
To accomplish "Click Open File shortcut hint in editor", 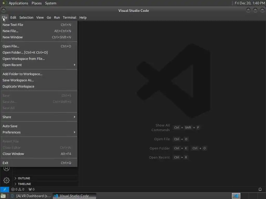I will pyautogui.click(x=171, y=139).
